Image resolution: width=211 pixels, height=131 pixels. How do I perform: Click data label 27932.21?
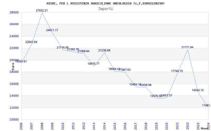click(x=42, y=10)
